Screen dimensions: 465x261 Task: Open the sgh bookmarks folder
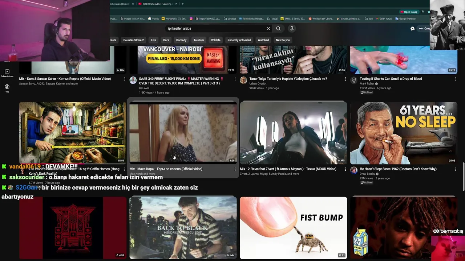coord(368,19)
